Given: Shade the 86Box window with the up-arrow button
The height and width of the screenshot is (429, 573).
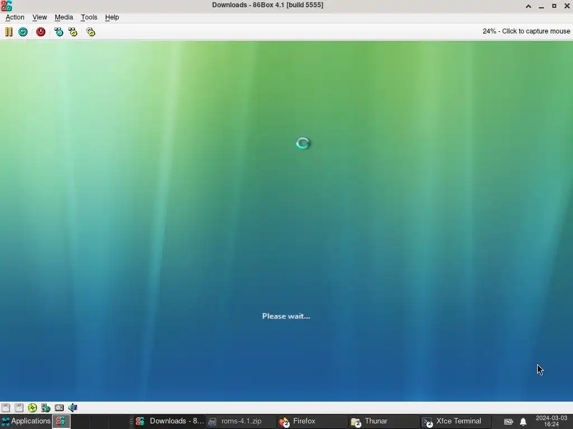Looking at the screenshot, I should pos(528,6).
